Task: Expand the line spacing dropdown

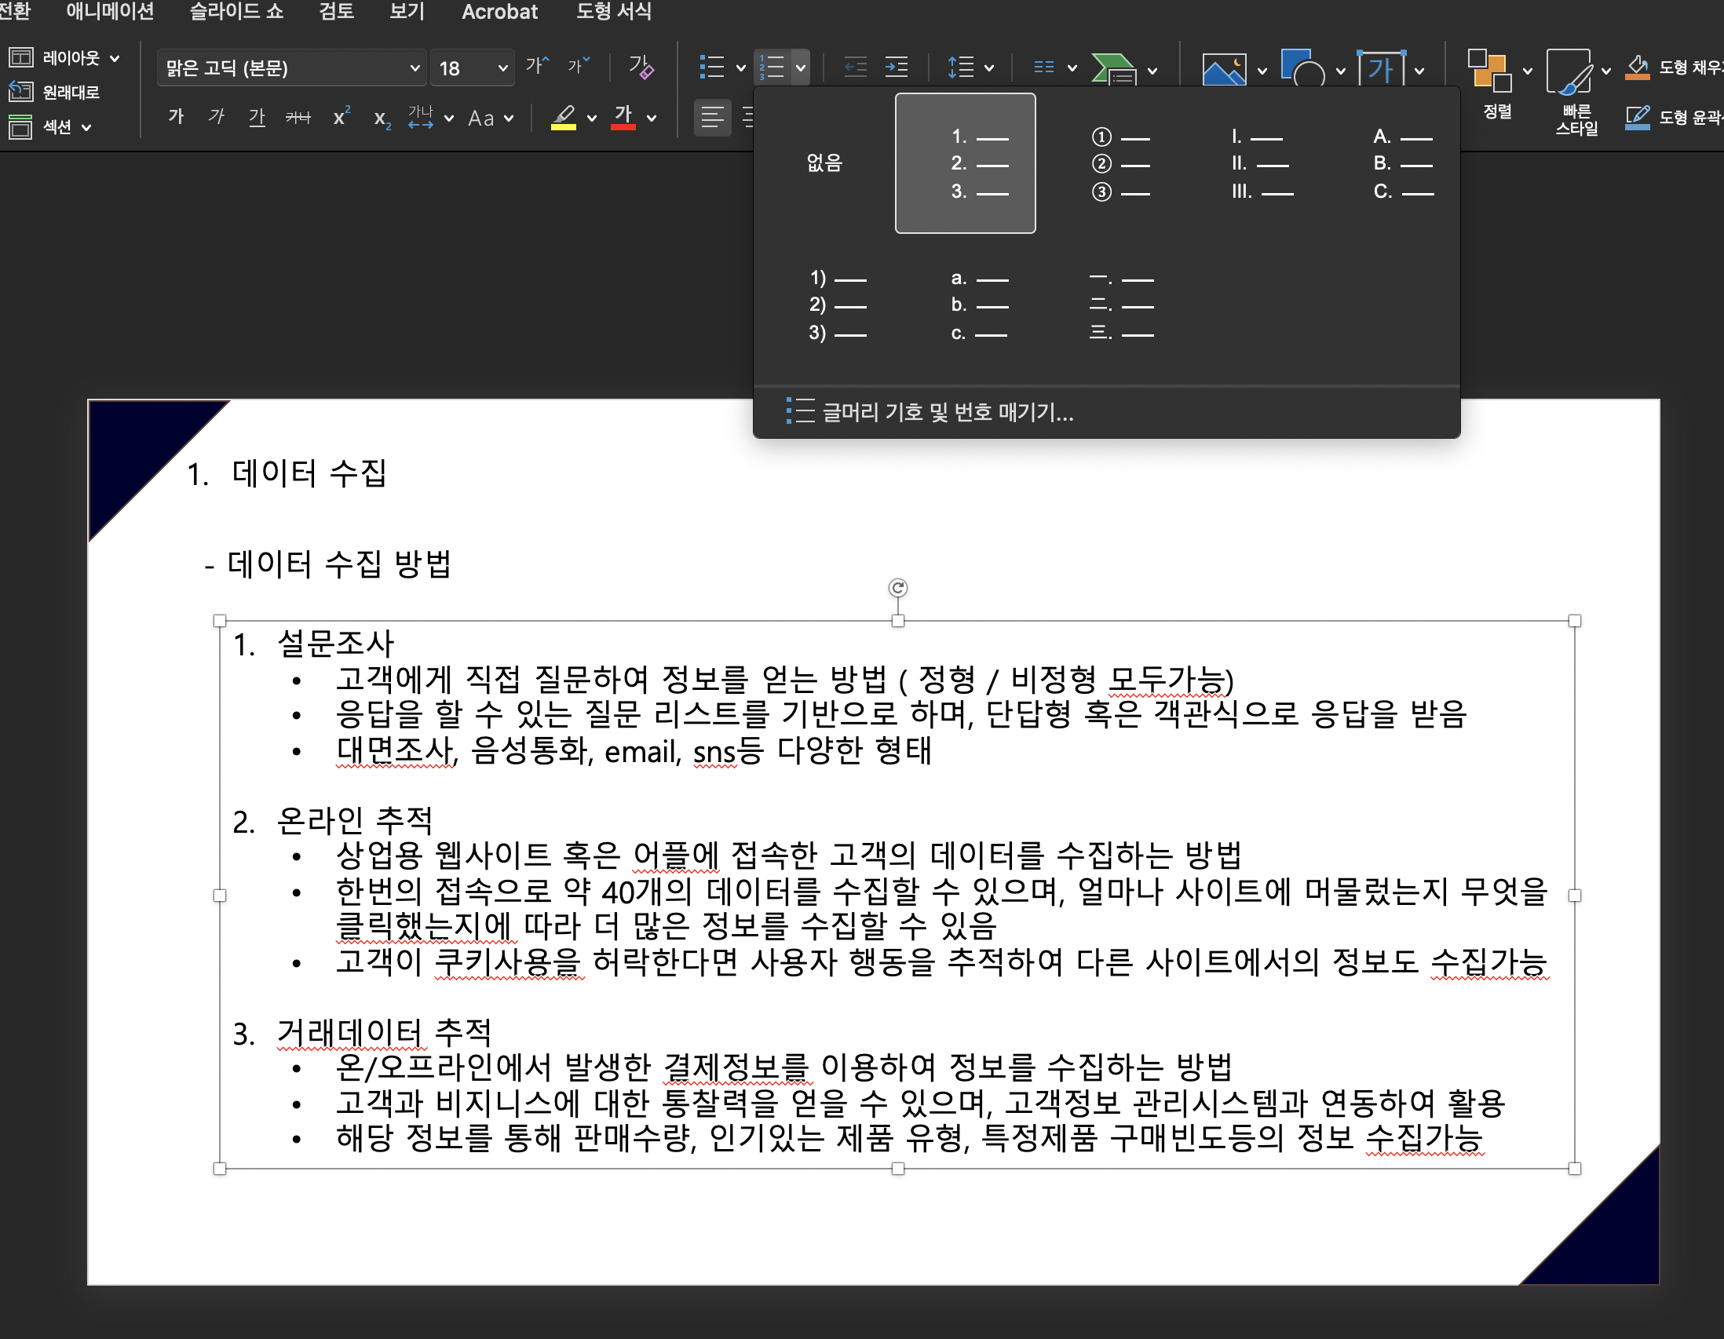Action: click(x=989, y=67)
